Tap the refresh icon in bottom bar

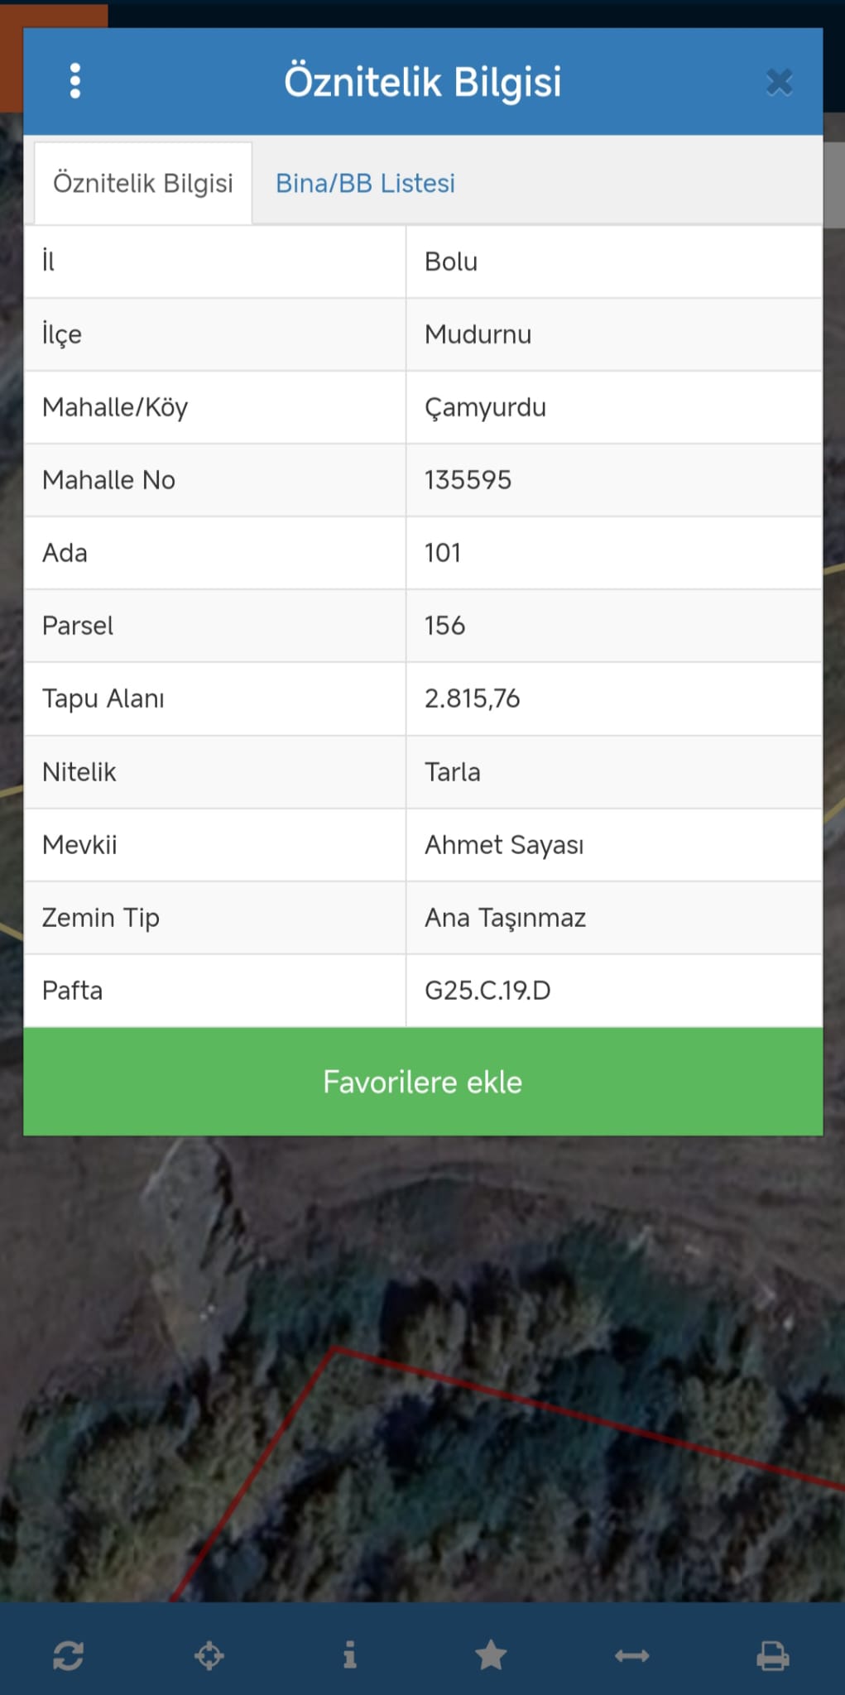(69, 1655)
